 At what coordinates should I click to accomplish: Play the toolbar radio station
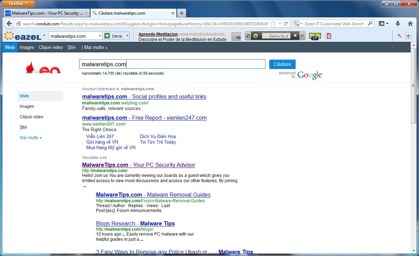point(255,36)
